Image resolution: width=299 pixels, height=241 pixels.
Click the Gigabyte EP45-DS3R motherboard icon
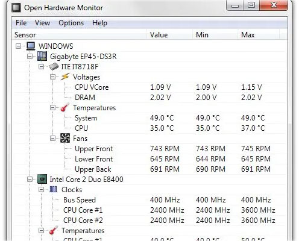42,56
